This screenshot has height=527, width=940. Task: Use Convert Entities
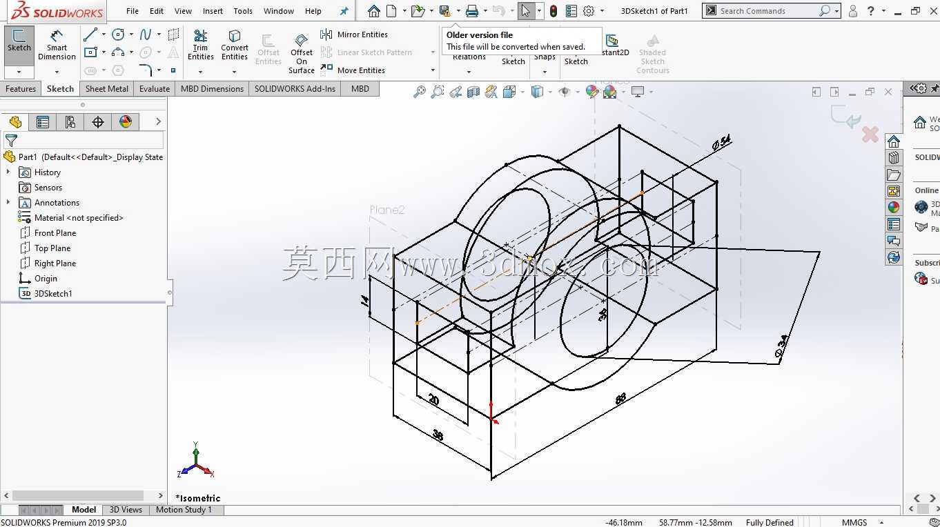point(235,45)
